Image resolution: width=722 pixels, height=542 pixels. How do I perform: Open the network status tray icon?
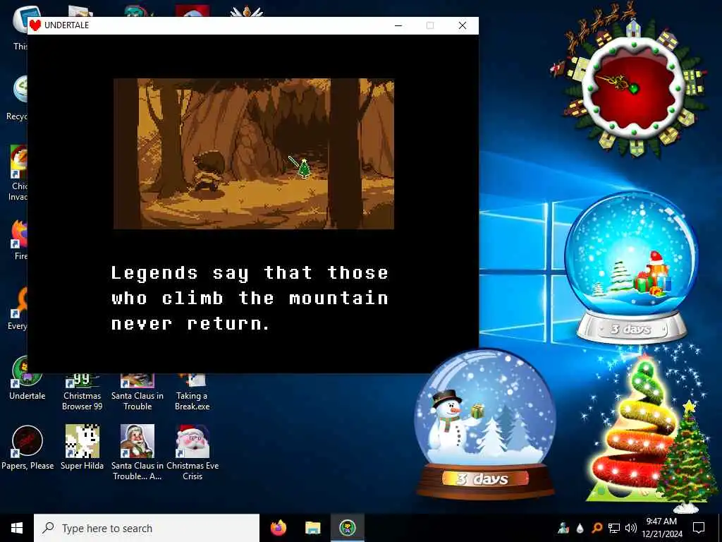(614, 528)
